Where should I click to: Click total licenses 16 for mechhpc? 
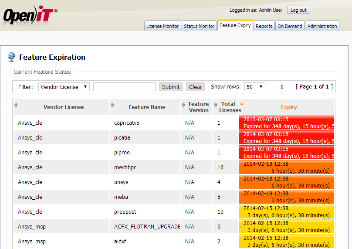click(x=220, y=167)
